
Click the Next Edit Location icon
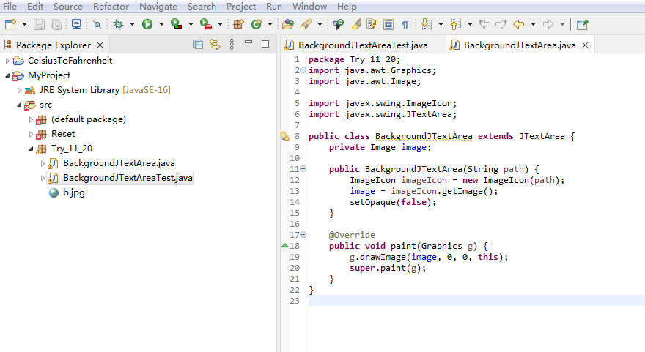coord(501,24)
